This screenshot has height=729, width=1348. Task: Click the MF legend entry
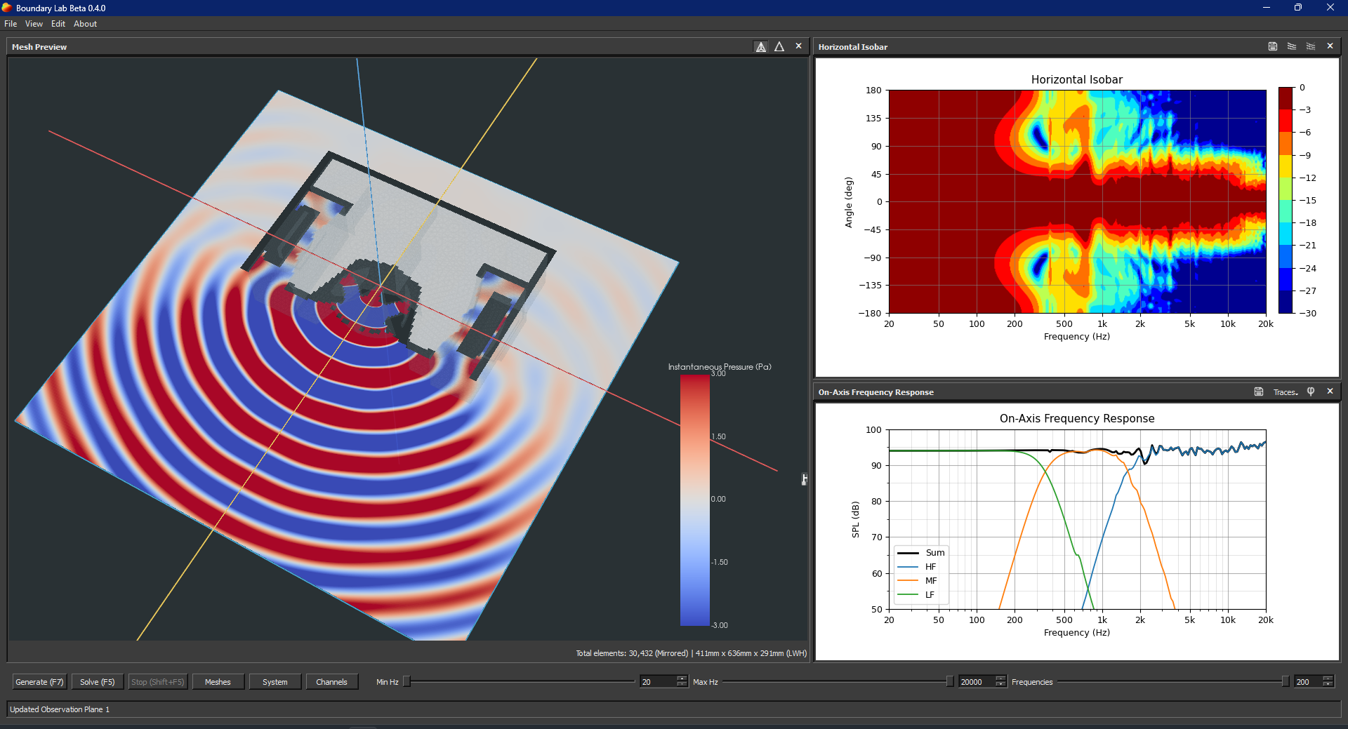[x=918, y=581]
